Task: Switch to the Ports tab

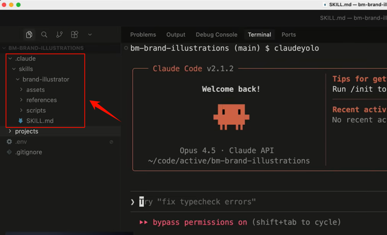Action: pyautogui.click(x=288, y=34)
